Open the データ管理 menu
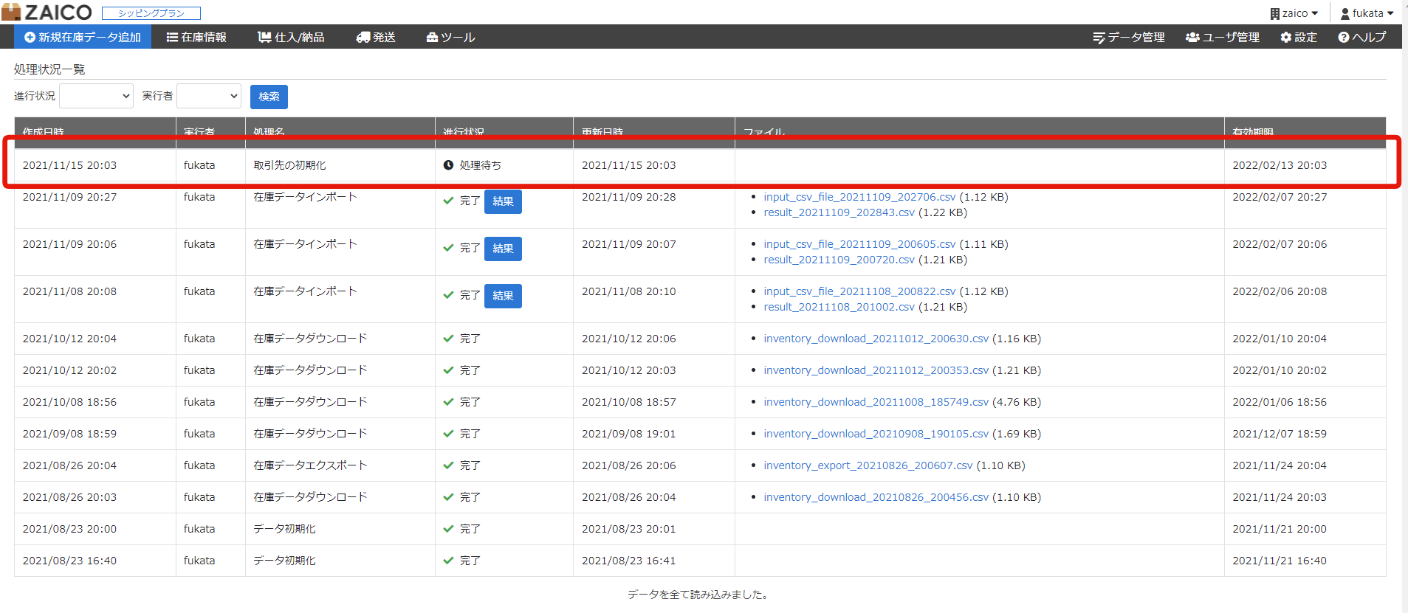 pyautogui.click(x=1129, y=37)
